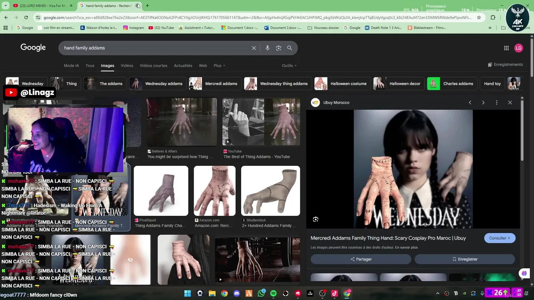This screenshot has width=534, height=300.
Task: Filter by Halloween costume chip
Action: [x=342, y=83]
